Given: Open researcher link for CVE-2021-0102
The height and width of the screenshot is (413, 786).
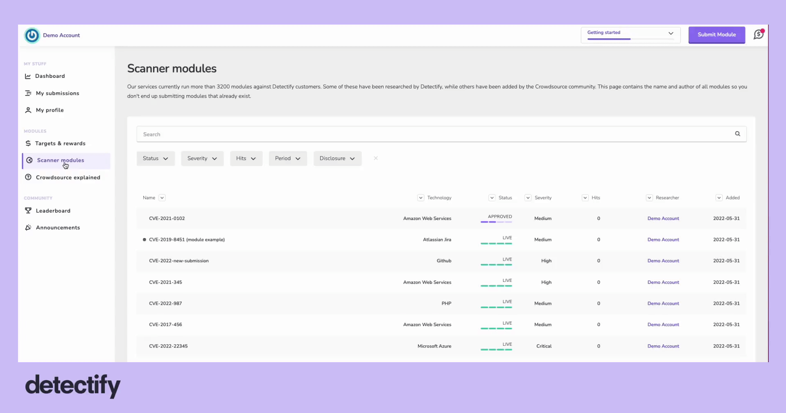Looking at the screenshot, I should pos(663,218).
